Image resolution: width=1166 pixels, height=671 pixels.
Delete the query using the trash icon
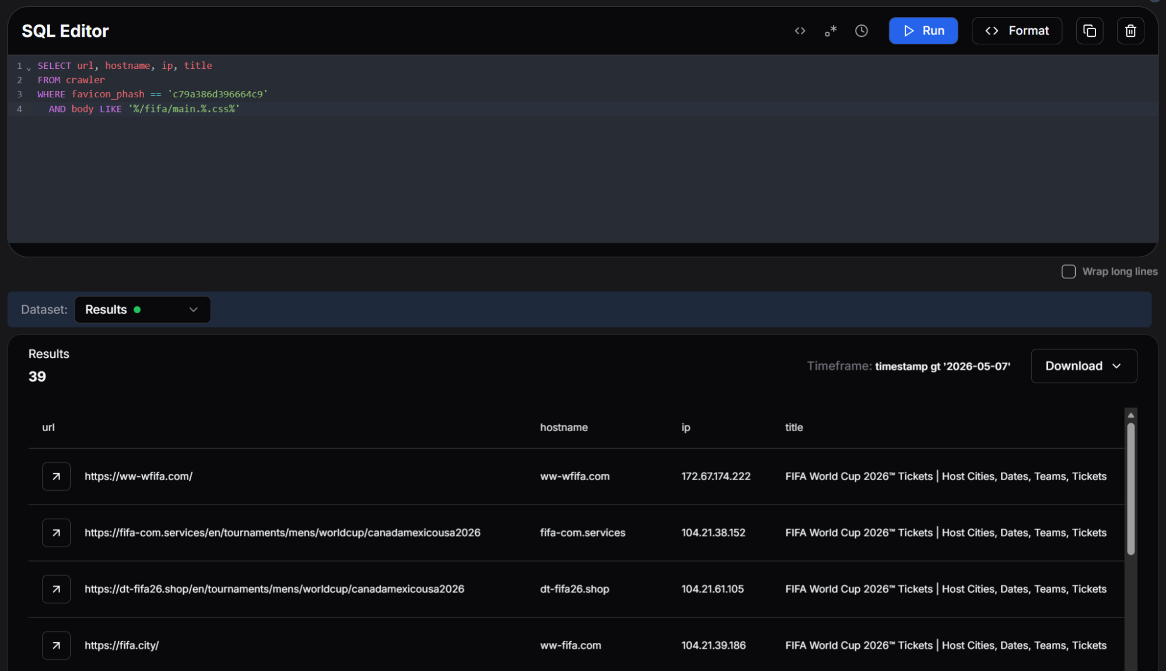point(1130,31)
